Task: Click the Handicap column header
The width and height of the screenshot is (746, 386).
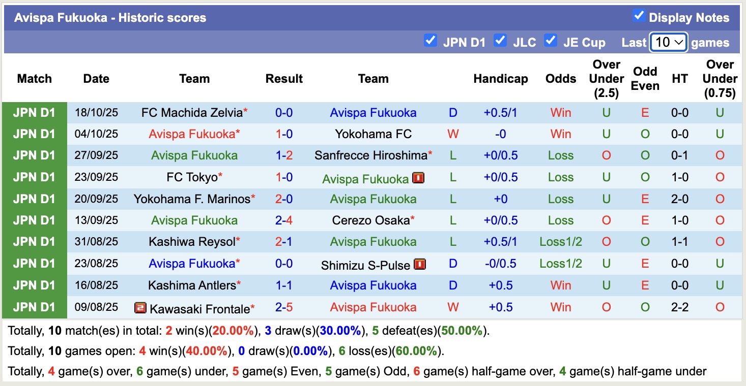Action: click(500, 79)
